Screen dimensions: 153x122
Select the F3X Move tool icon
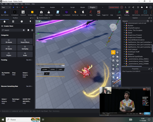113,52
